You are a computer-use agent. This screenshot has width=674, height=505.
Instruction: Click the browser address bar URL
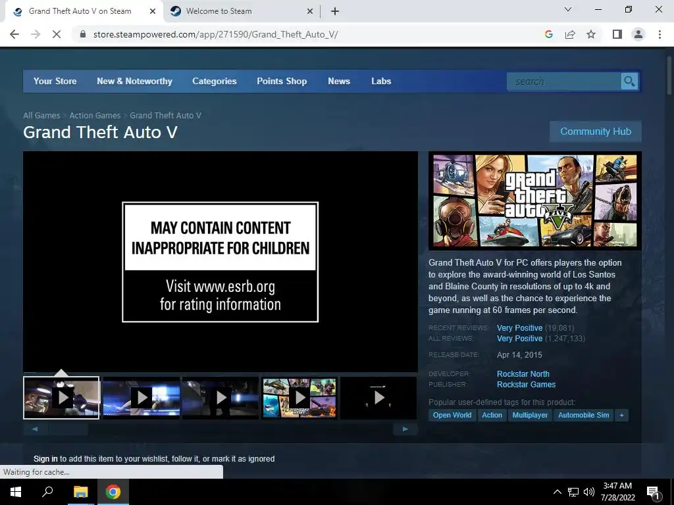[x=215, y=34]
